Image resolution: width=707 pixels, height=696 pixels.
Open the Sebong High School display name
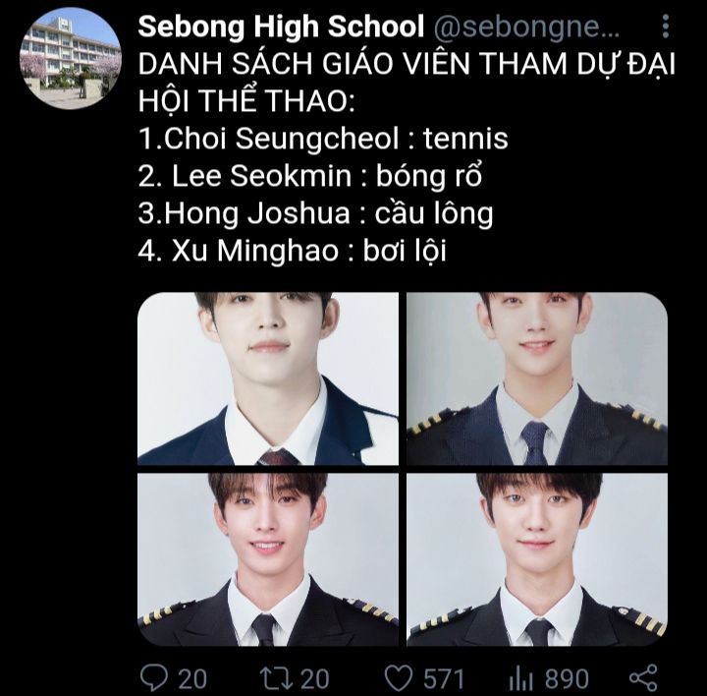click(281, 27)
